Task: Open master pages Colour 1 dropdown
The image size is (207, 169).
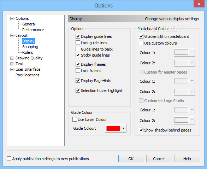Action: click(192, 81)
